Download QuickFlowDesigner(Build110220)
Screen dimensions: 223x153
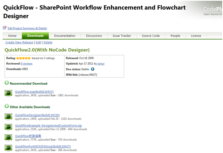pyautogui.click(x=38, y=115)
